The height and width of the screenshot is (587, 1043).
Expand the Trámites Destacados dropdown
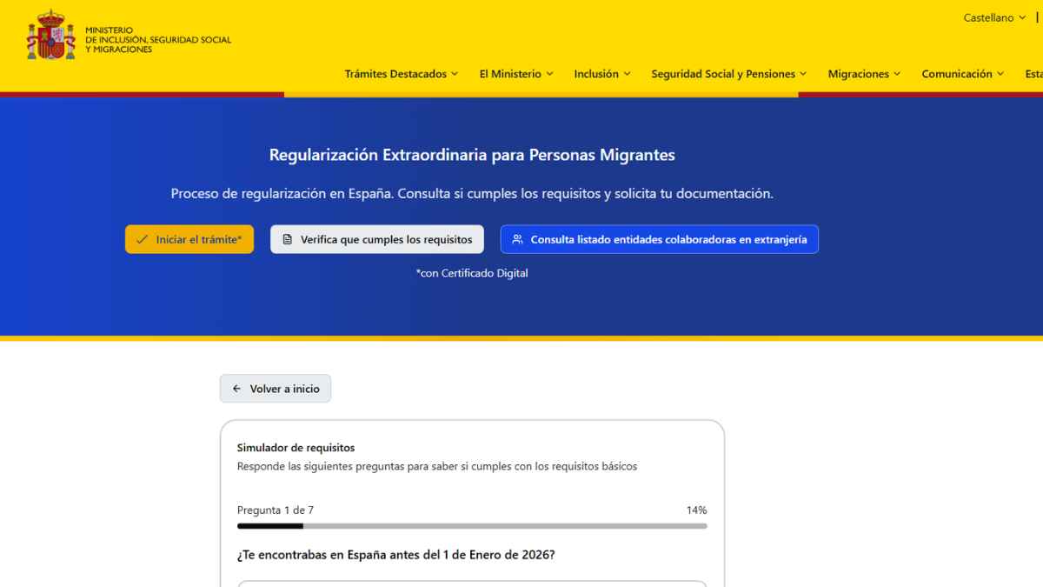click(x=402, y=74)
